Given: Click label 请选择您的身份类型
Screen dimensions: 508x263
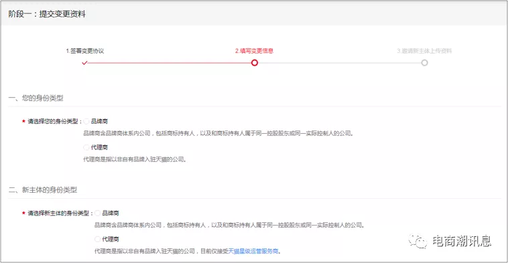Looking at the screenshot, I should click(x=53, y=121).
